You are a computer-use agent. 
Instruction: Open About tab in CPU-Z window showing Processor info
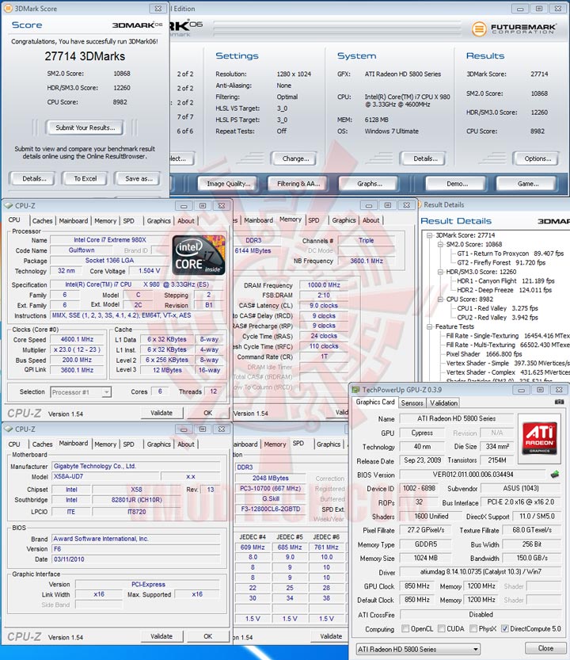click(x=186, y=220)
